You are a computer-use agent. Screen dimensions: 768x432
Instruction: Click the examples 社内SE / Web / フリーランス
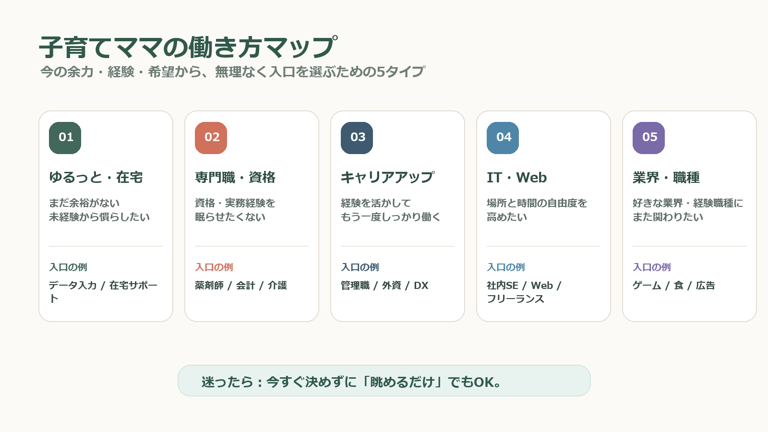(x=524, y=292)
